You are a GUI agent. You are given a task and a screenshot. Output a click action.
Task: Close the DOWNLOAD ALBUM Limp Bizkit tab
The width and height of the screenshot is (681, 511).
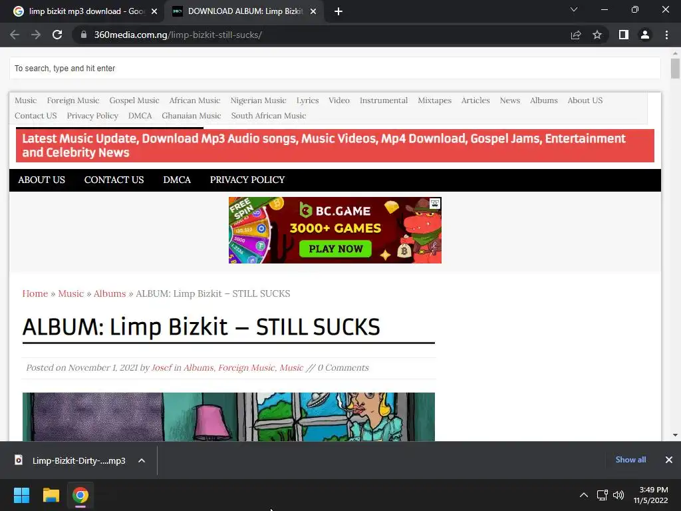pos(313,11)
